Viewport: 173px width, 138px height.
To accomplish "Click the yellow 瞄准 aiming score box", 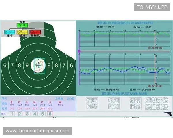I will click(22, 32).
